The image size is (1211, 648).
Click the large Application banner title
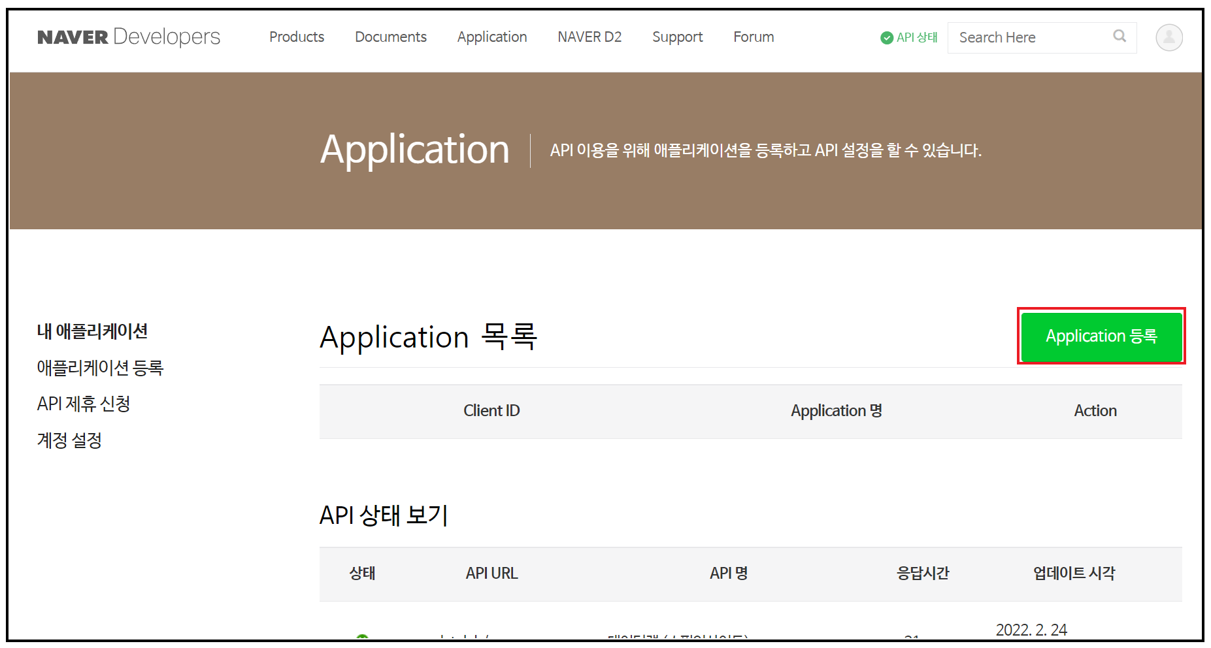pyautogui.click(x=414, y=150)
